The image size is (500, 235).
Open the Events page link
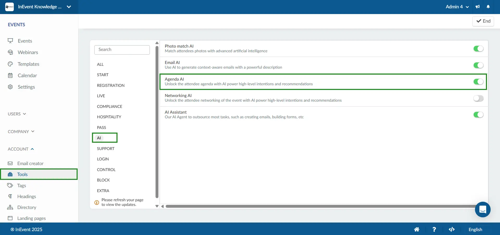point(25,41)
